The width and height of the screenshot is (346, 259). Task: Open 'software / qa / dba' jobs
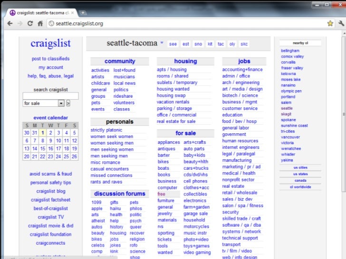click(241, 225)
